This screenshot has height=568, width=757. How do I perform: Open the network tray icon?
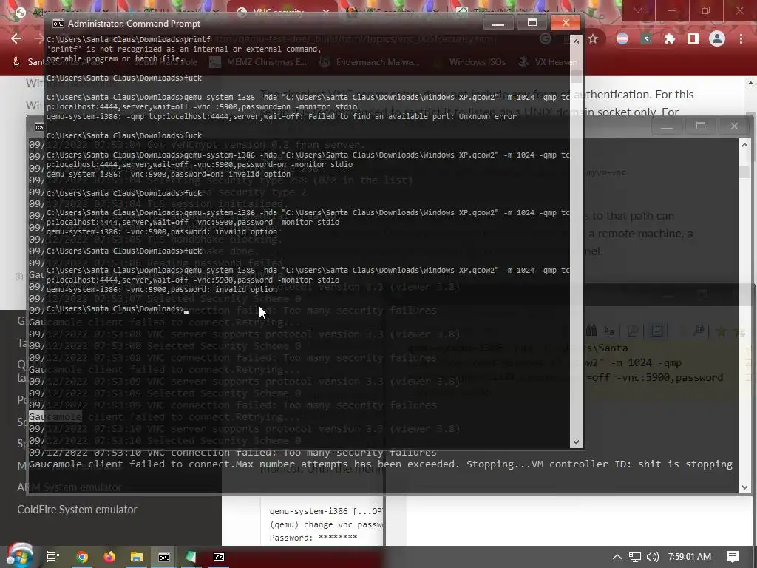[635, 558]
